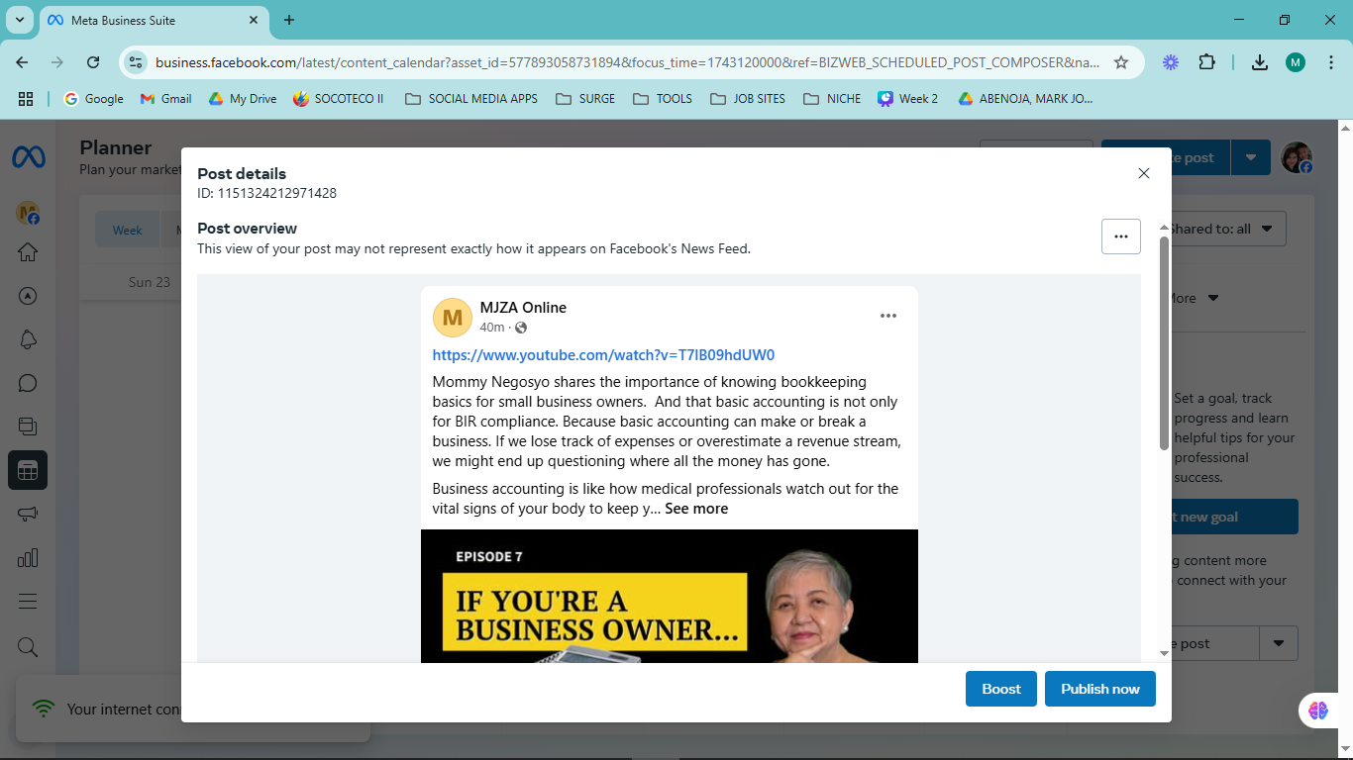
Task: Open the Gmail bookmark
Action: 166,99
